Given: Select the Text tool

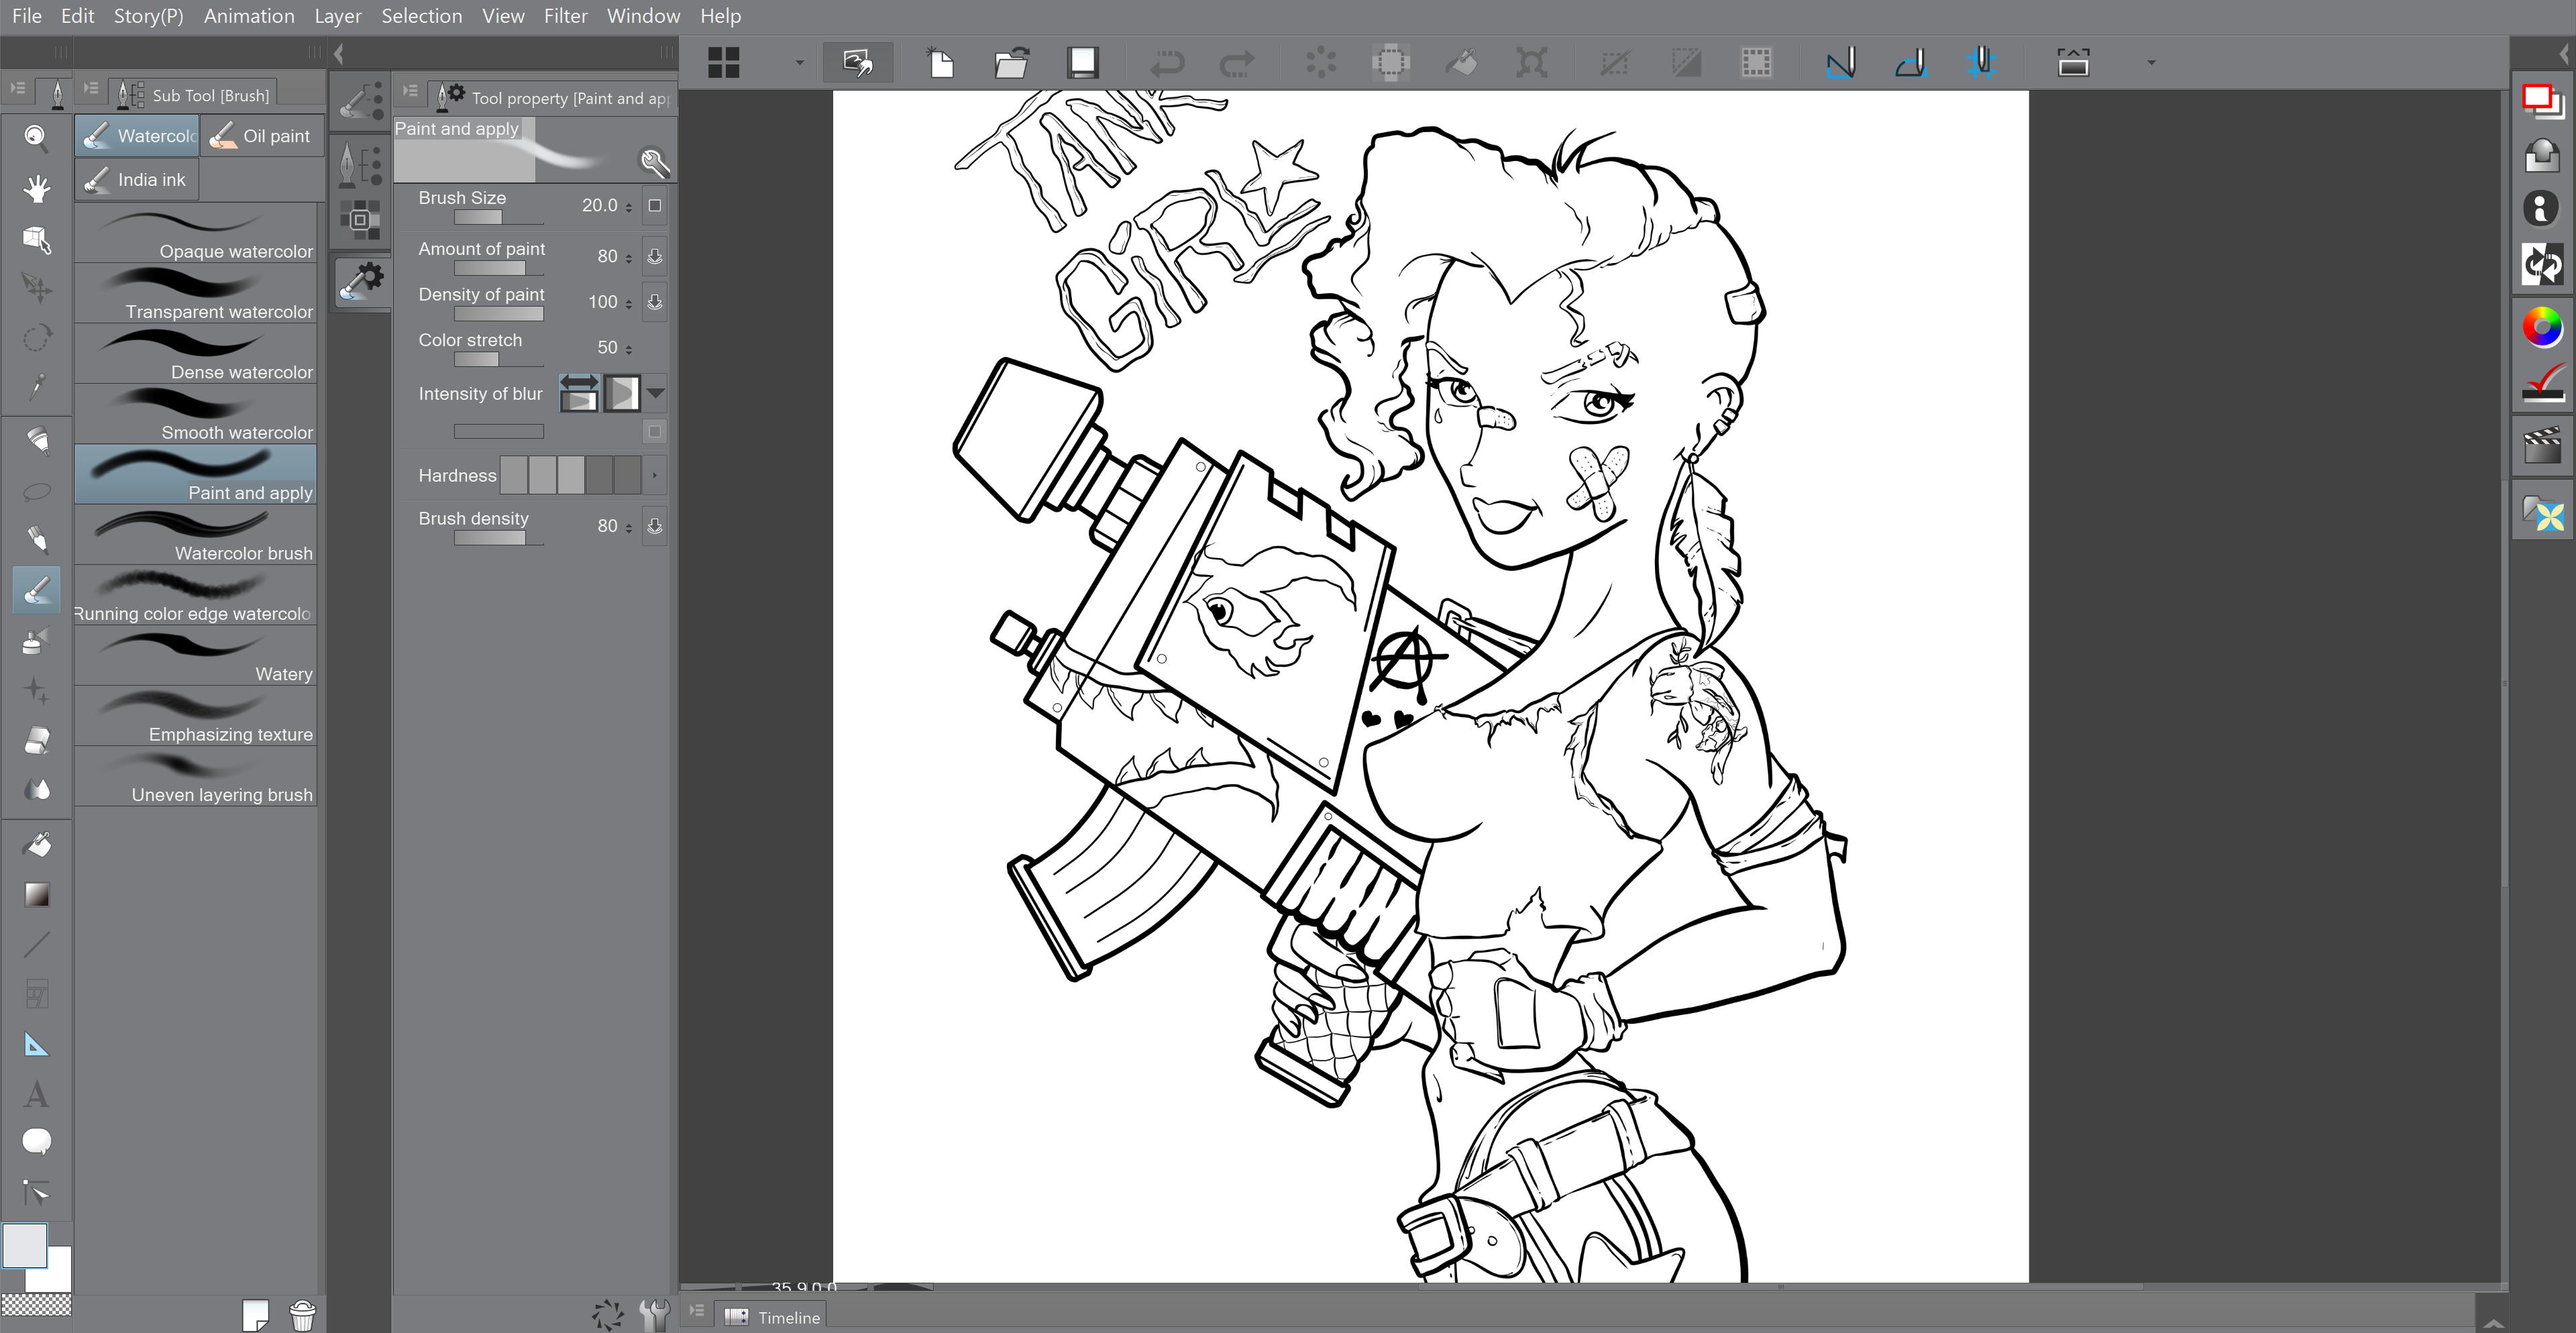Looking at the screenshot, I should 36,1094.
